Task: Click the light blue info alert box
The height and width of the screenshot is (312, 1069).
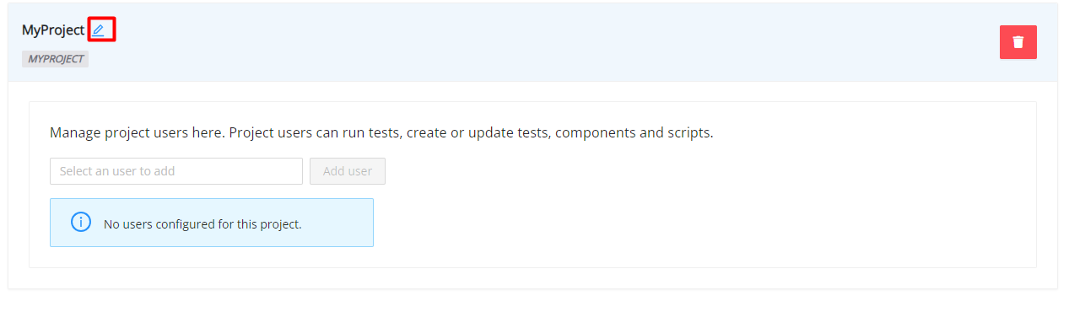Action: click(212, 223)
